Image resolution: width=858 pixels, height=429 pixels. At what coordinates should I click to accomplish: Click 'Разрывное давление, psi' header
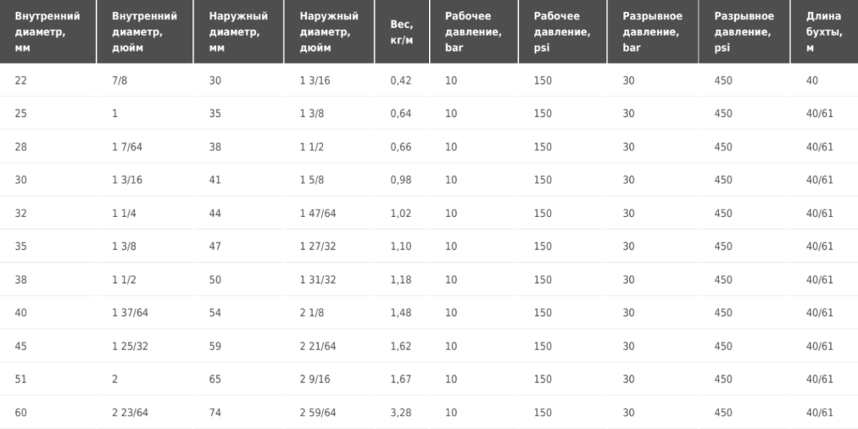pyautogui.click(x=744, y=31)
